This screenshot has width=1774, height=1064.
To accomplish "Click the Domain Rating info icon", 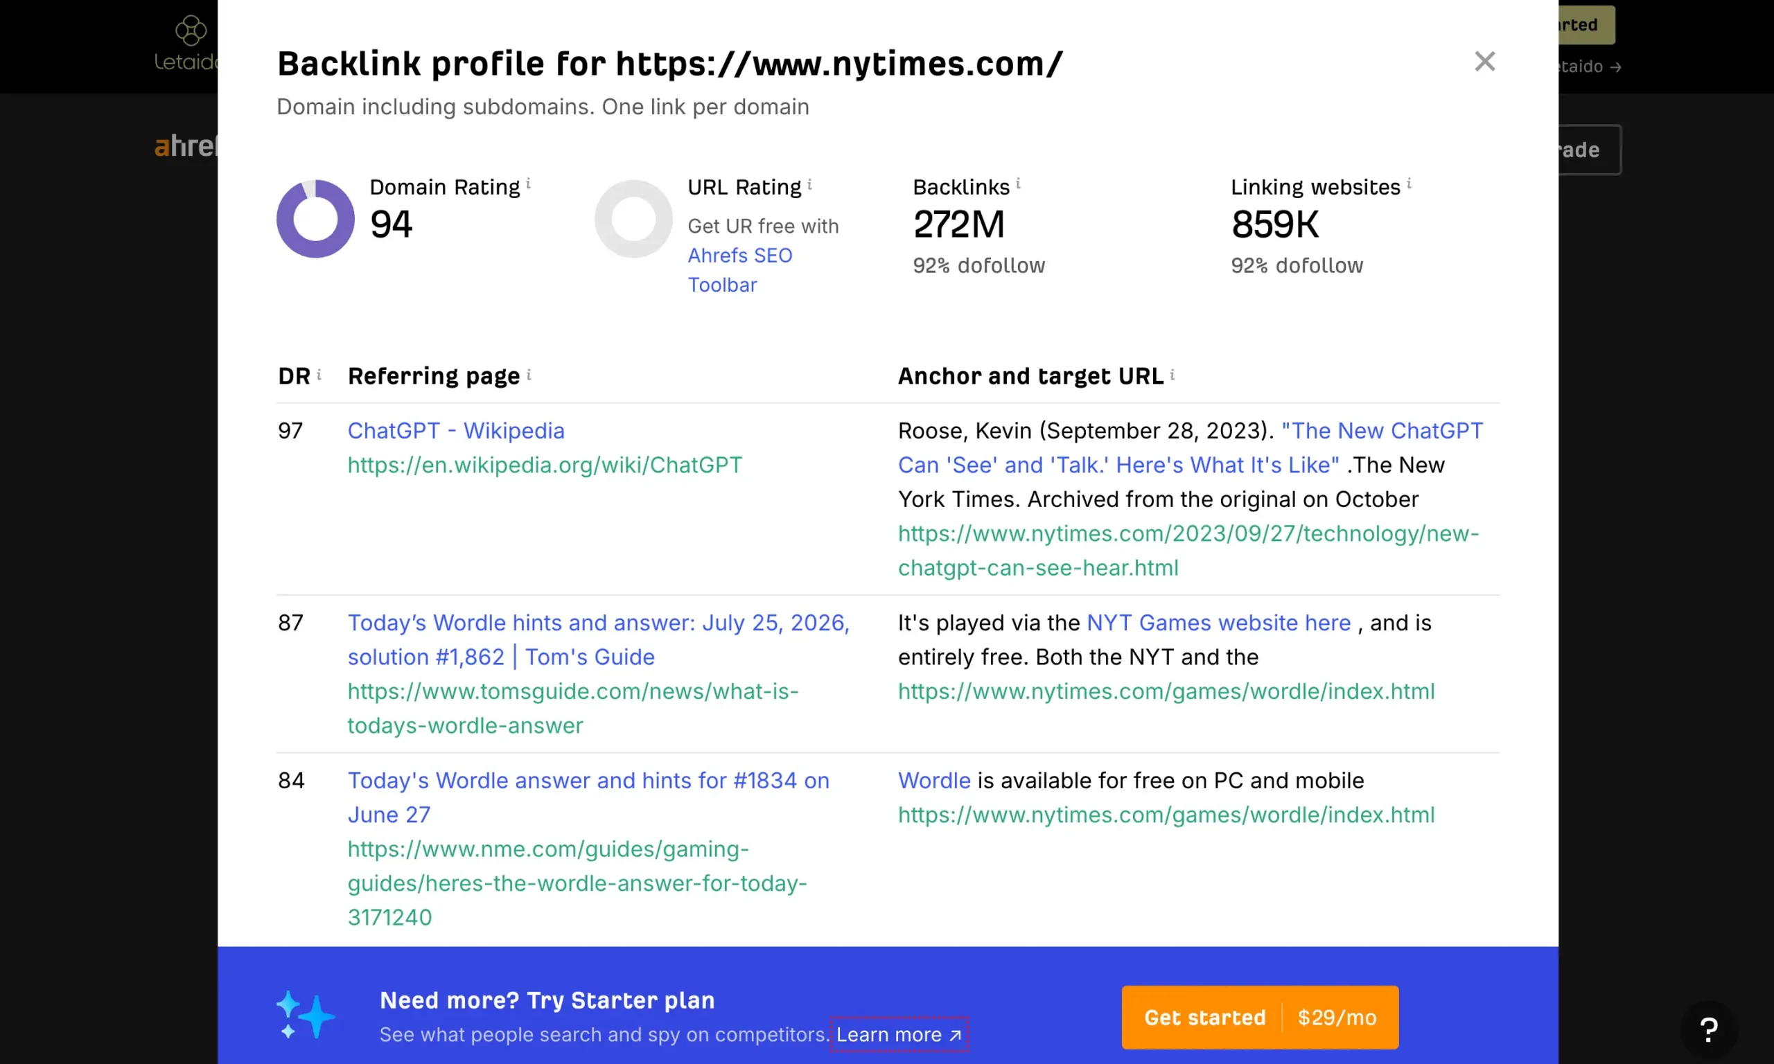I will point(529,184).
